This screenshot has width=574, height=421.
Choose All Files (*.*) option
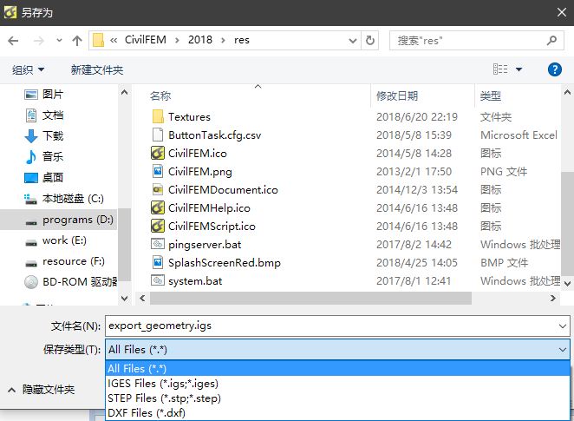pyautogui.click(x=337, y=368)
